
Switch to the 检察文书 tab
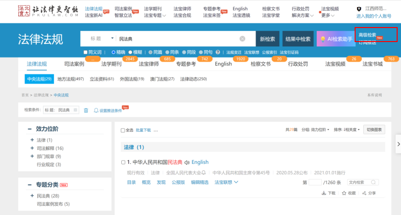(260, 64)
